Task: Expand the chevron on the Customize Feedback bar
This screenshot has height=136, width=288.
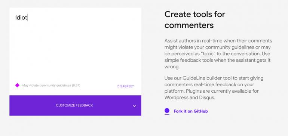Action: (x=134, y=106)
